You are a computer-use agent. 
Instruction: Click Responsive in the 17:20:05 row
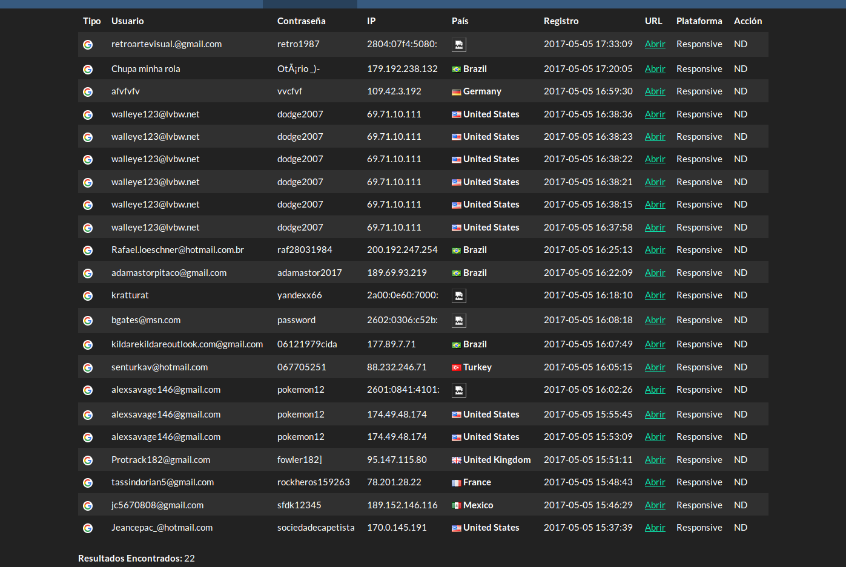[699, 69]
